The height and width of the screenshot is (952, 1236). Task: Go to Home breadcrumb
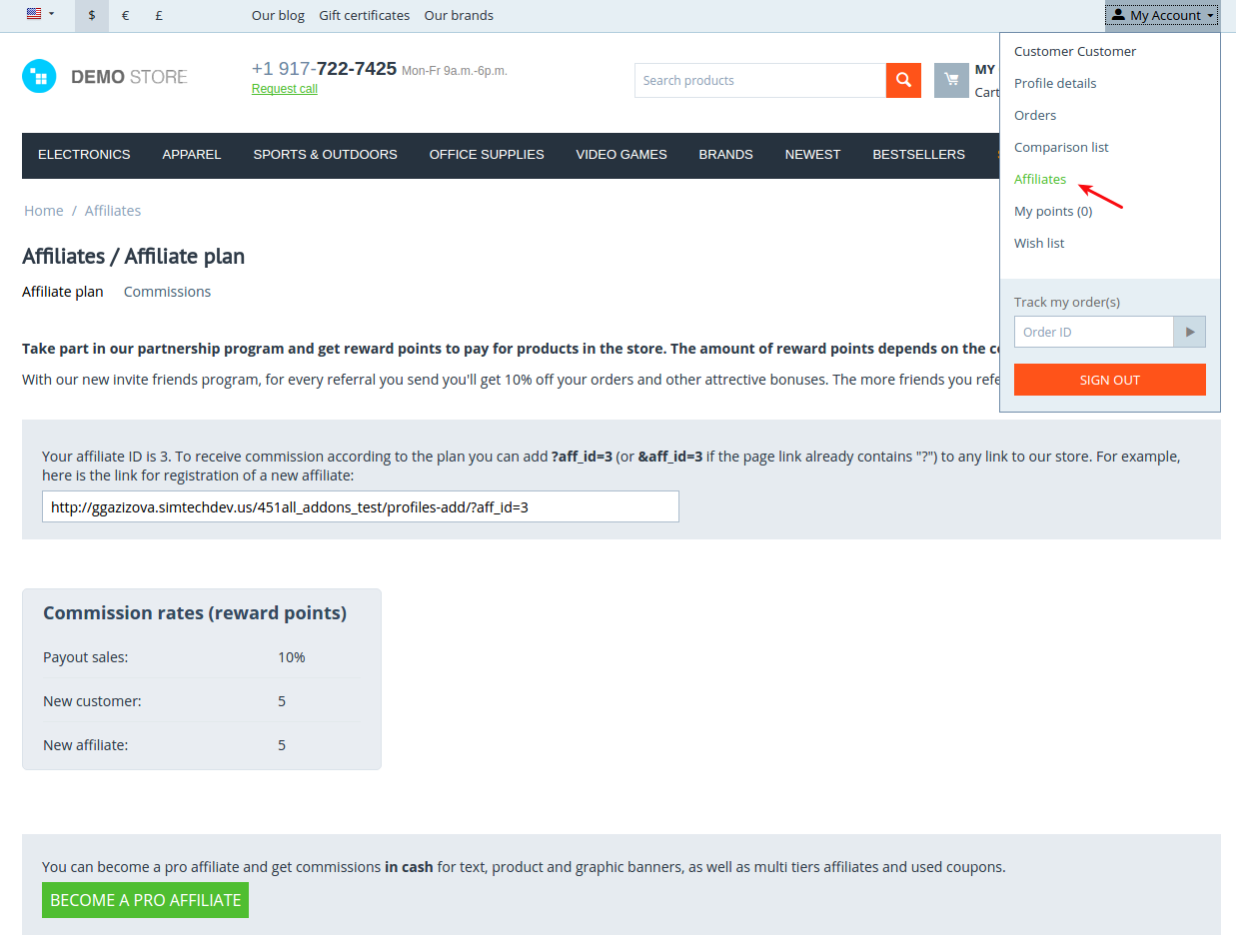click(44, 211)
